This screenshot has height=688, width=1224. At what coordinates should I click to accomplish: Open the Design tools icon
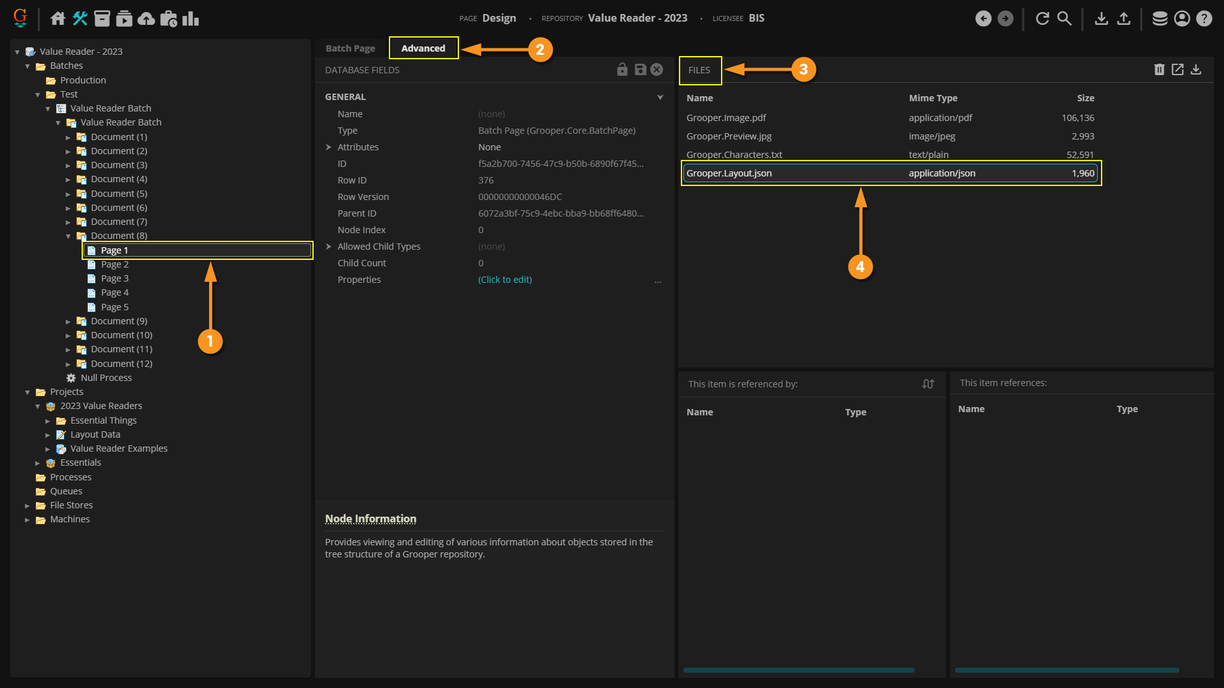coord(80,18)
